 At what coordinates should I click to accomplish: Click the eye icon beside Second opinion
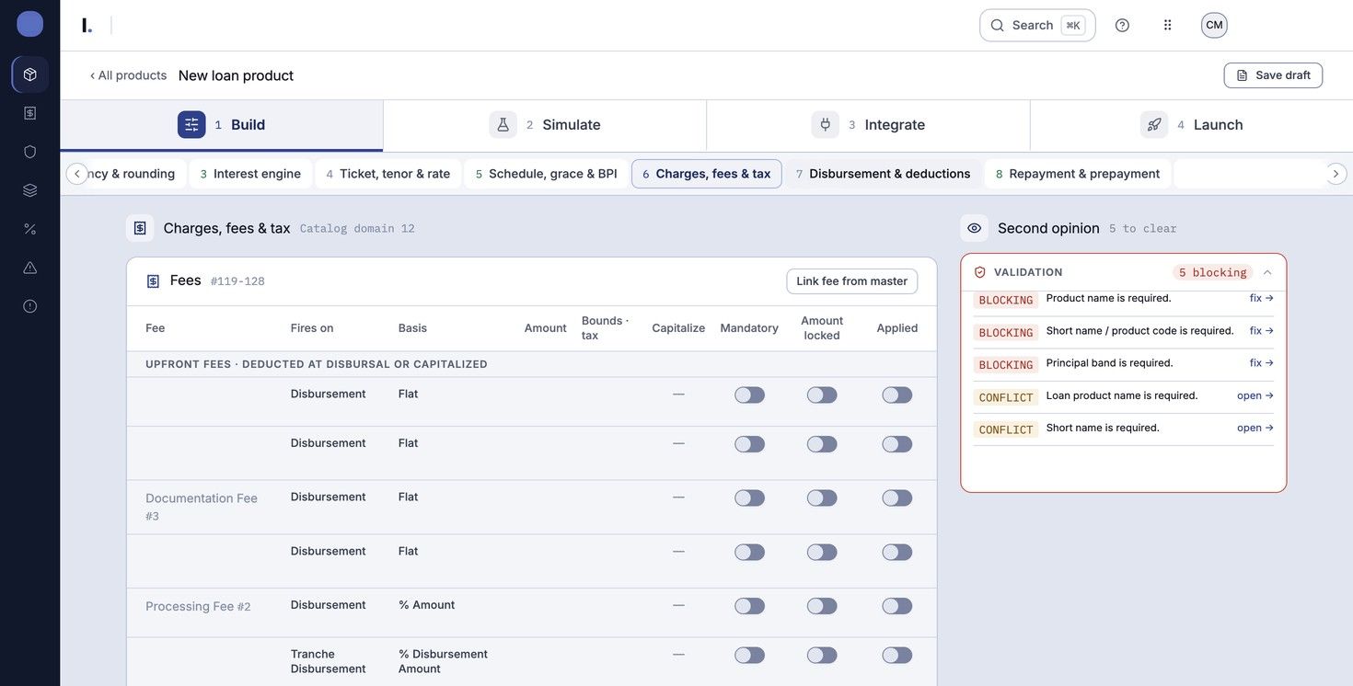coord(974,228)
